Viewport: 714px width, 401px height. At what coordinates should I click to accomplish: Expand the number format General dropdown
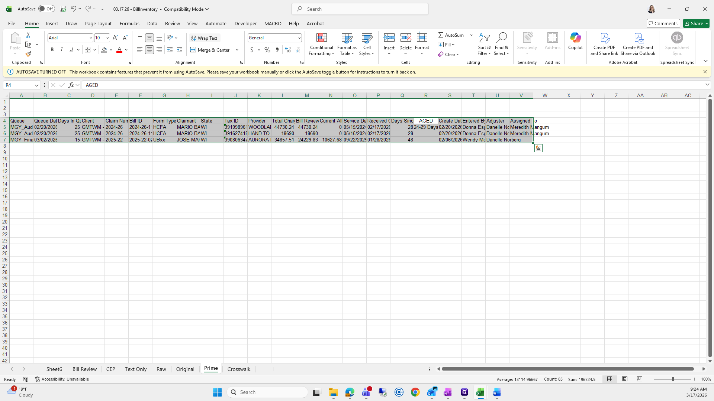299,38
